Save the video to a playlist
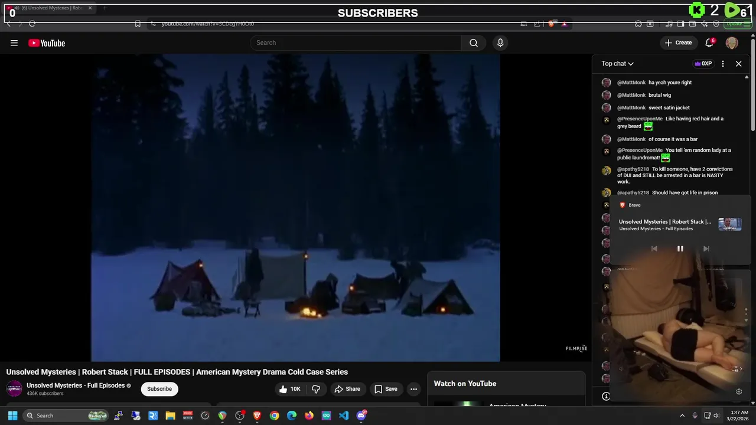Screen dimensions: 756x425 tap(386, 389)
